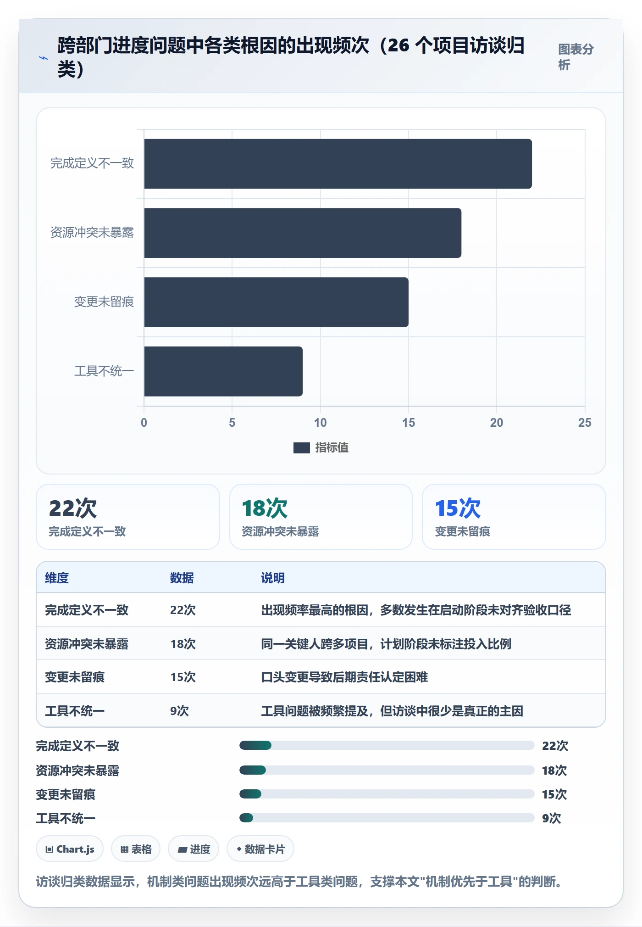Click the 表格 tag chip
Image resolution: width=642 pixels, height=927 pixels.
coord(136,849)
